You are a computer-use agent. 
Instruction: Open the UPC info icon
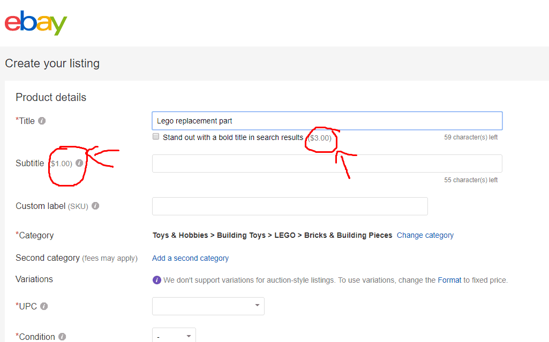(x=44, y=306)
